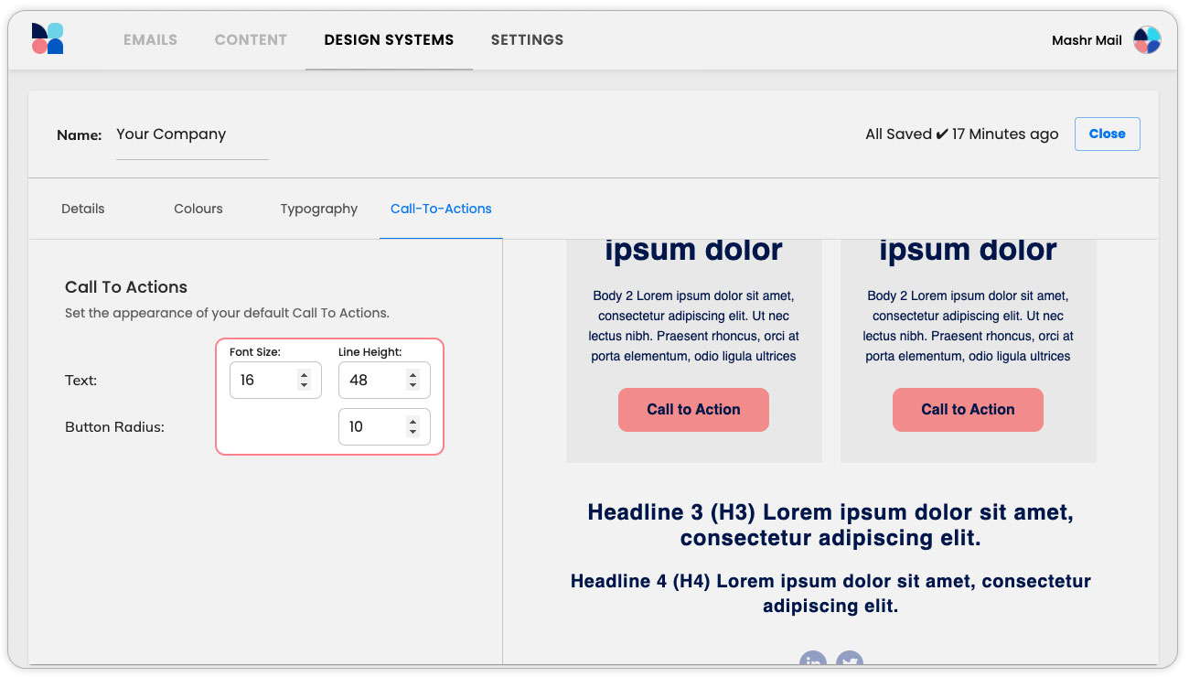Image resolution: width=1189 pixels, height=677 pixels.
Task: Open the Content navigation item
Action: tap(251, 40)
